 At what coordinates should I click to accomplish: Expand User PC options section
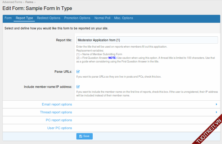(60, 128)
